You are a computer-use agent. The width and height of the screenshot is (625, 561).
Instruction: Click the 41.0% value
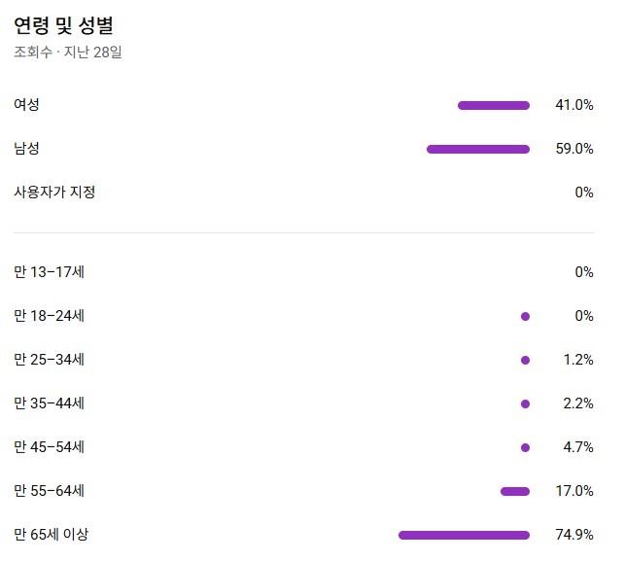coord(574,105)
